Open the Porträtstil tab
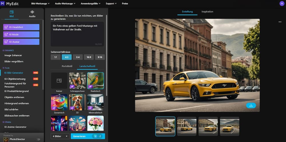The height and width of the screenshot is (142, 286). tap(67, 66)
